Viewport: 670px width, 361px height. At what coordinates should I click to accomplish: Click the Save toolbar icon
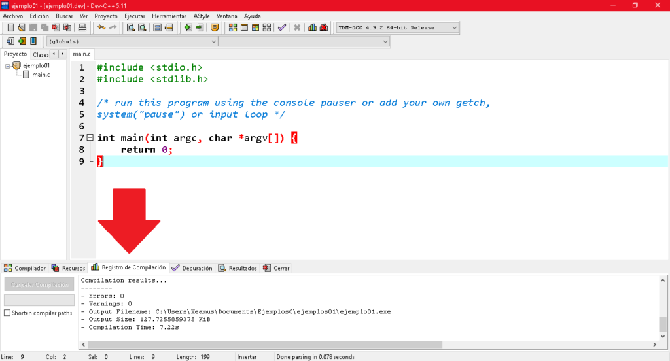(x=33, y=27)
